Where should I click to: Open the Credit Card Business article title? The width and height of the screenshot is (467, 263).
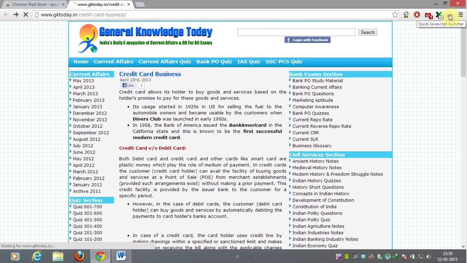coord(150,74)
